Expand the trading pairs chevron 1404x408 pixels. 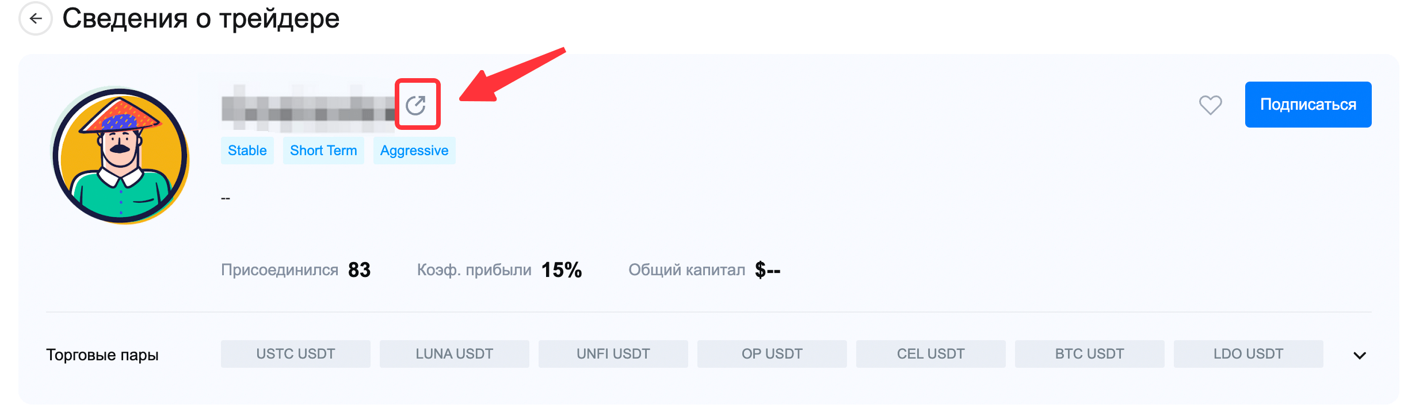click(x=1360, y=355)
